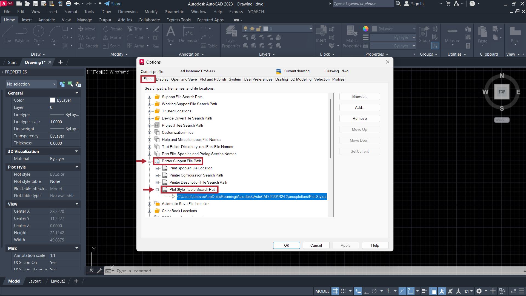Click the Paste clipboard icon

click(x=482, y=35)
